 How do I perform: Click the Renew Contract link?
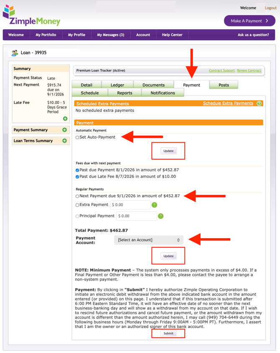(249, 70)
